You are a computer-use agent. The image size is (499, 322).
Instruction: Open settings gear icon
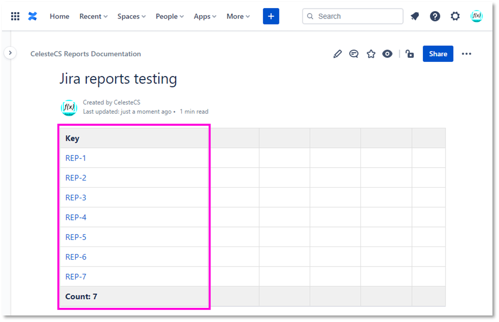pyautogui.click(x=455, y=16)
